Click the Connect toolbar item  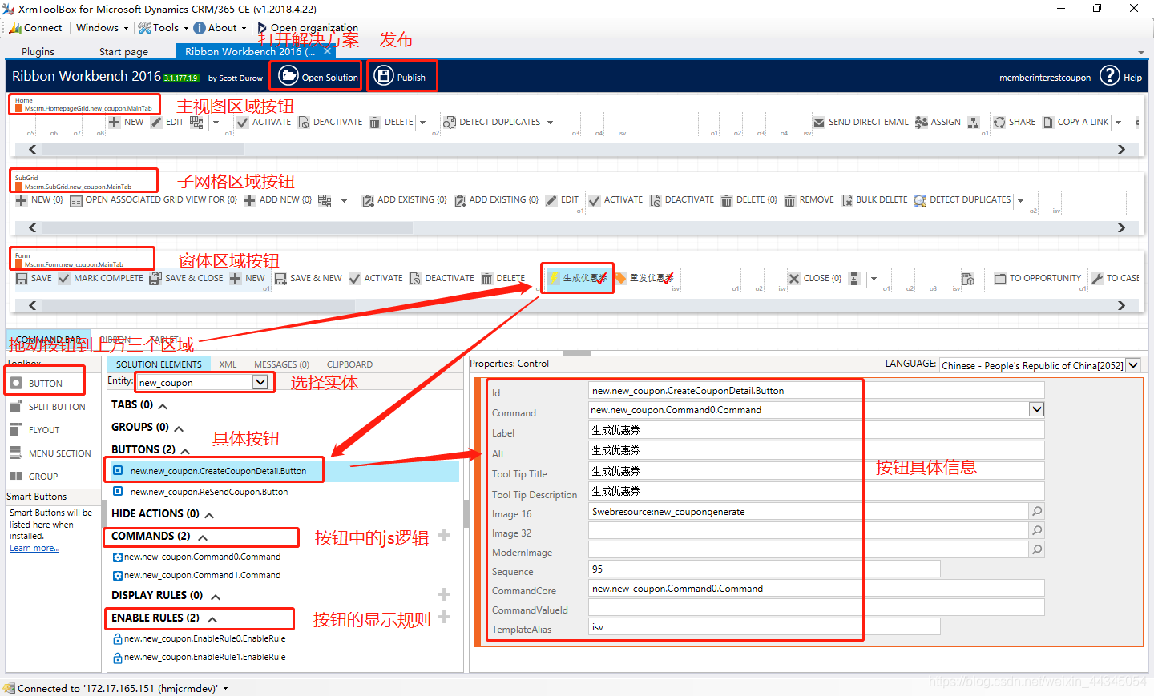36,28
